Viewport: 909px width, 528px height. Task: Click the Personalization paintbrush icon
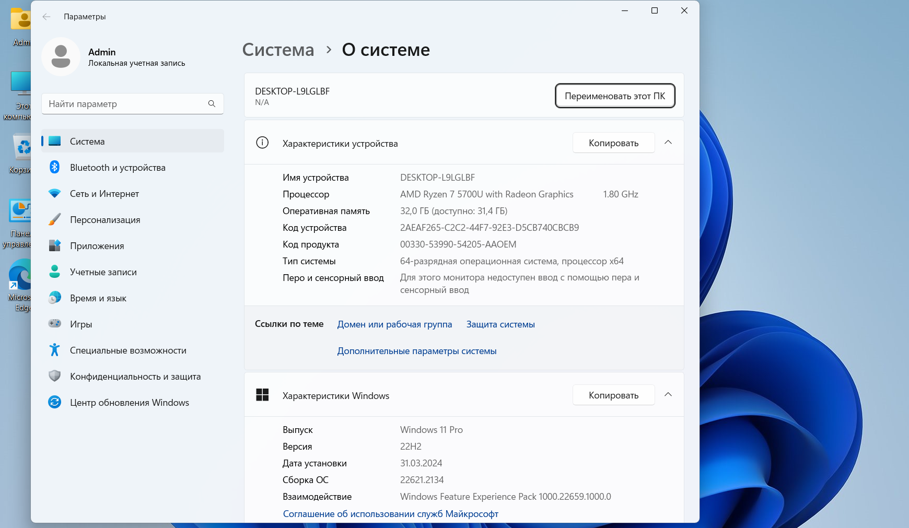(x=54, y=219)
